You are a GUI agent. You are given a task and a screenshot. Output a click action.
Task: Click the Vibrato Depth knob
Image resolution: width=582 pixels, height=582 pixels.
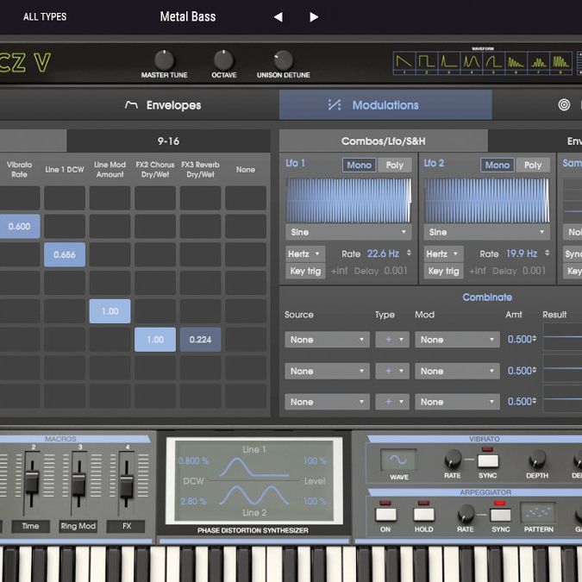pos(537,460)
